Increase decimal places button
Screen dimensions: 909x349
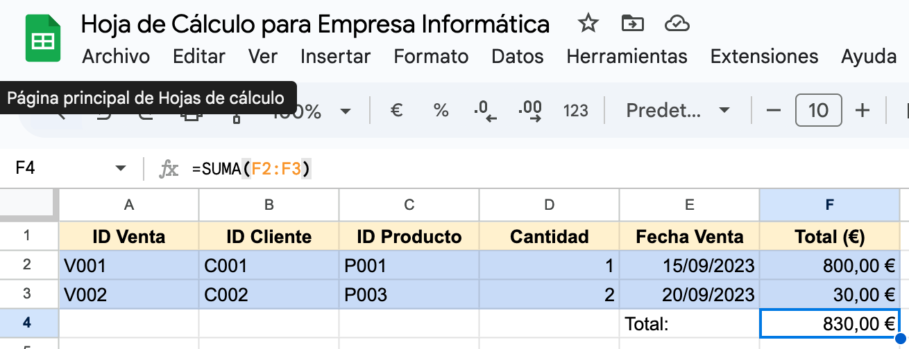click(x=530, y=110)
